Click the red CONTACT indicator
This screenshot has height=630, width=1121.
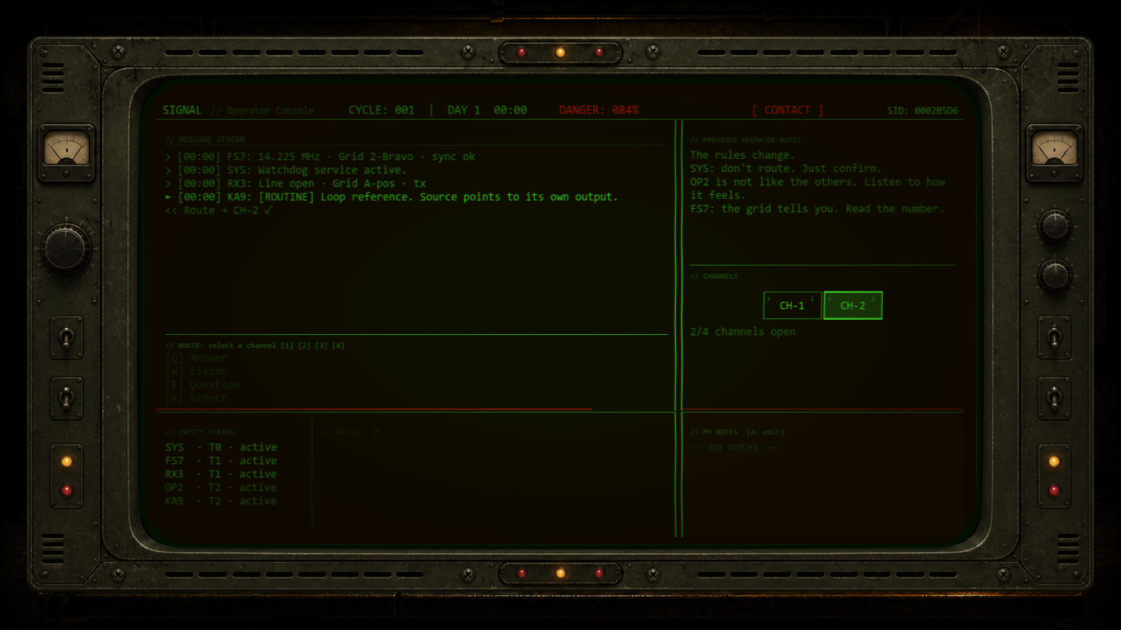tap(788, 110)
